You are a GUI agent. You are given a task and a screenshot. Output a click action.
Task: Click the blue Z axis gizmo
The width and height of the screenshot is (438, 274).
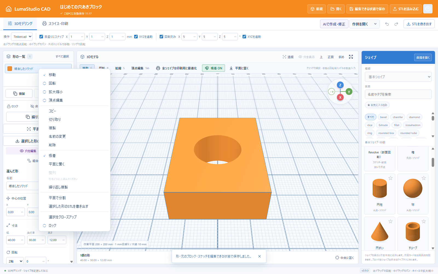(x=340, y=85)
